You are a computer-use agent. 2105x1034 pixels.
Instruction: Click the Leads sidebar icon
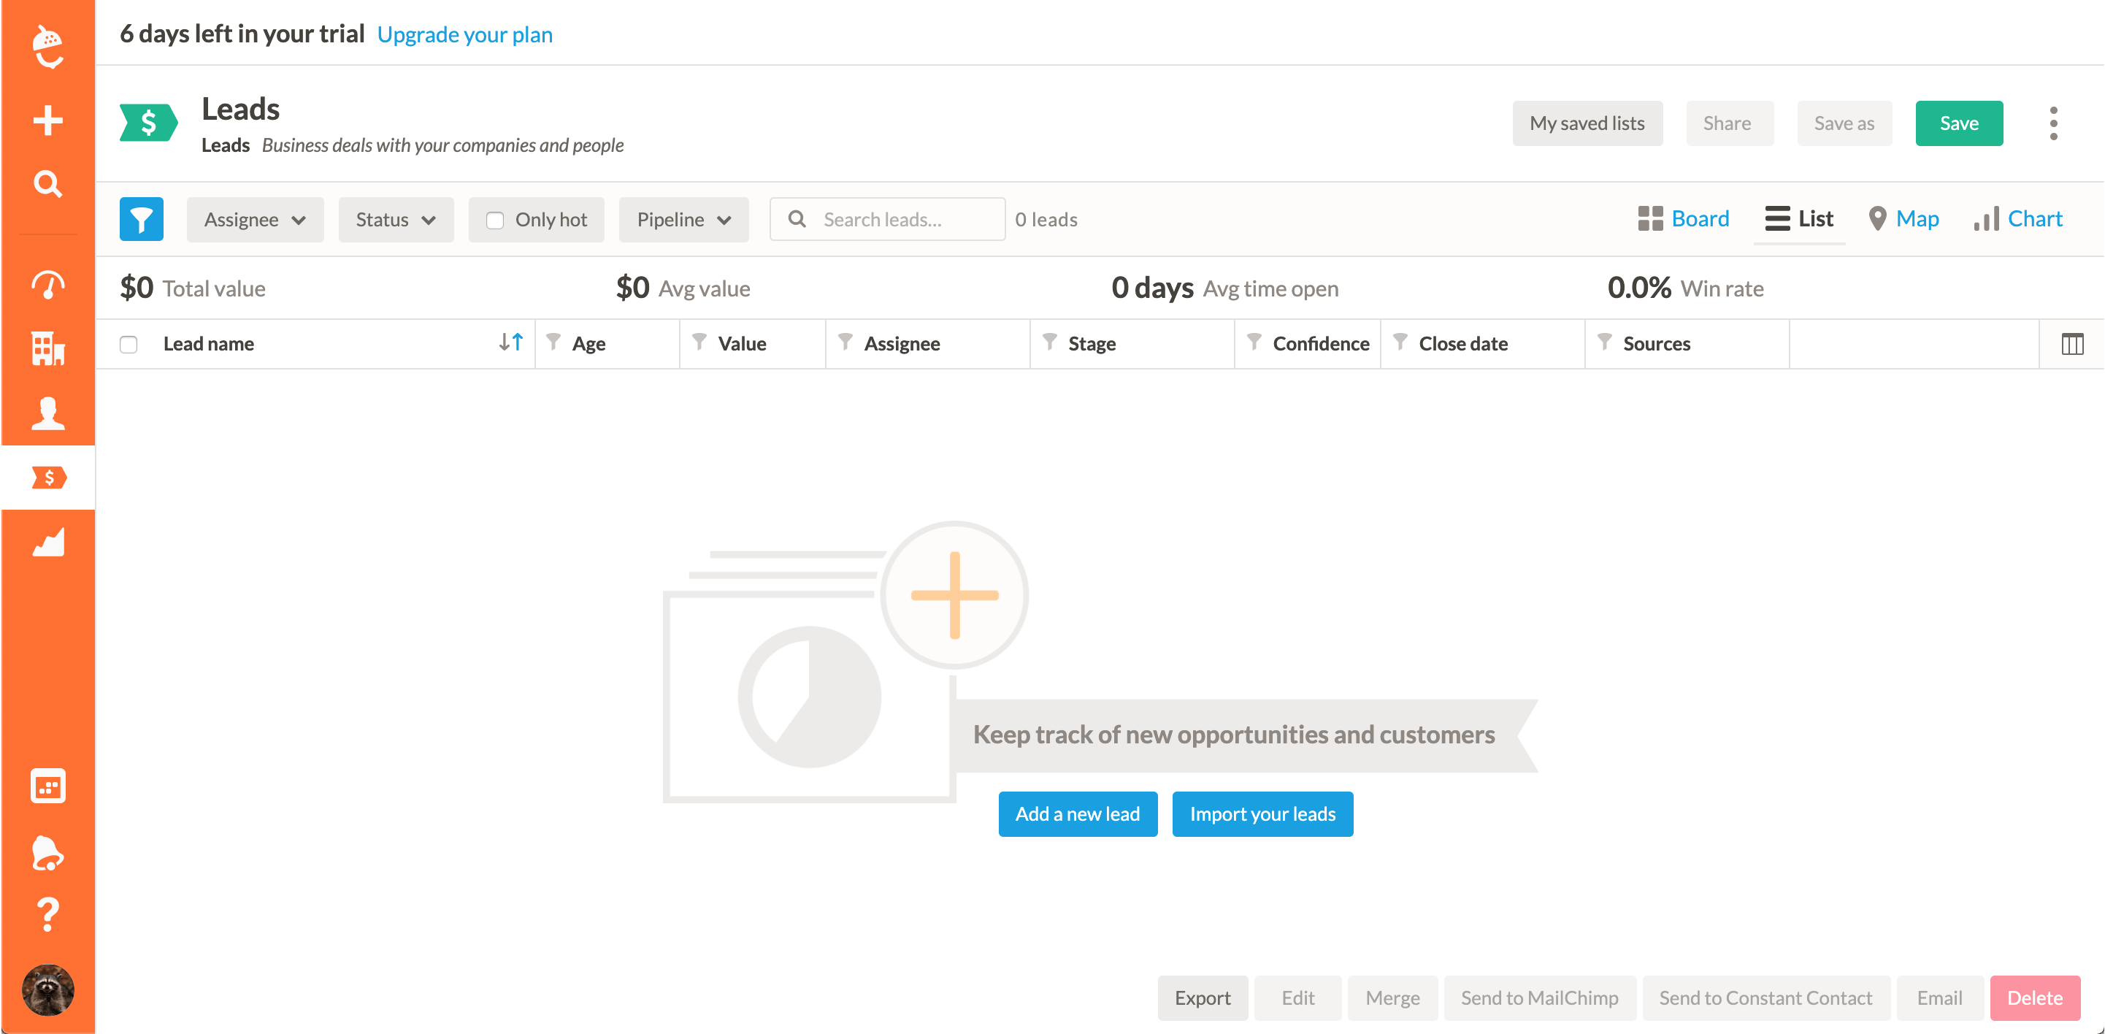pos(48,477)
